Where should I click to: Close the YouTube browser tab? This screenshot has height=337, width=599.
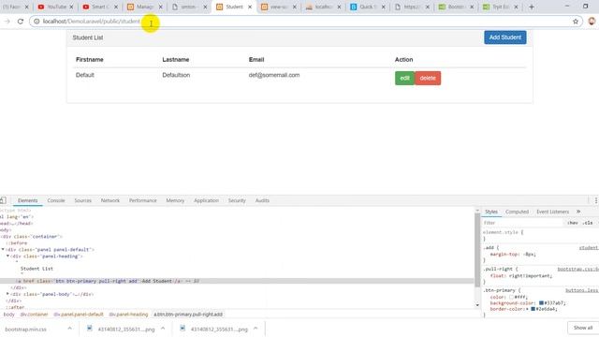pyautogui.click(x=71, y=7)
